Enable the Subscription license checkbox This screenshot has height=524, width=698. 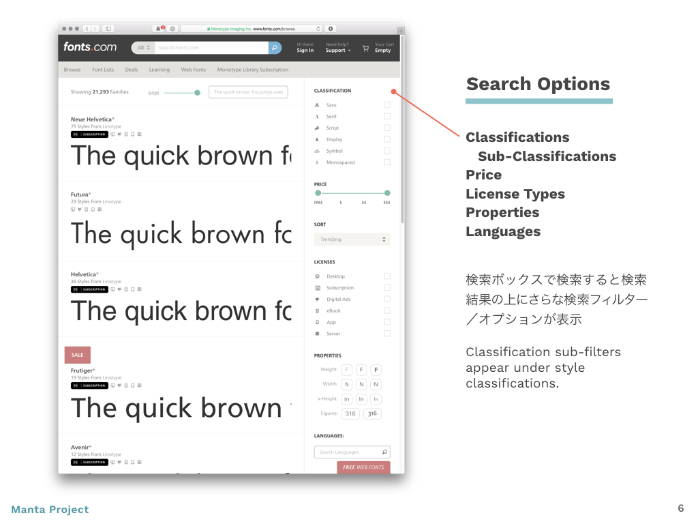coord(387,288)
